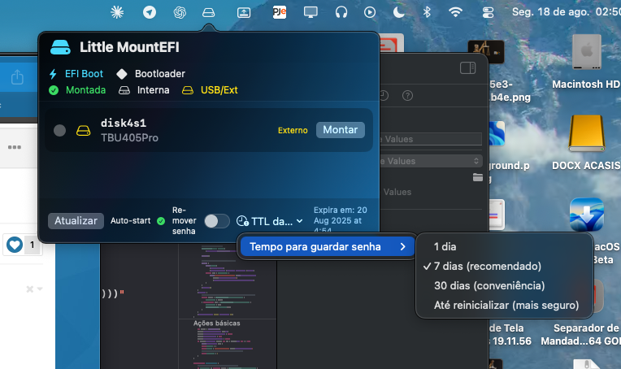Click the Atualizar button

tap(76, 220)
